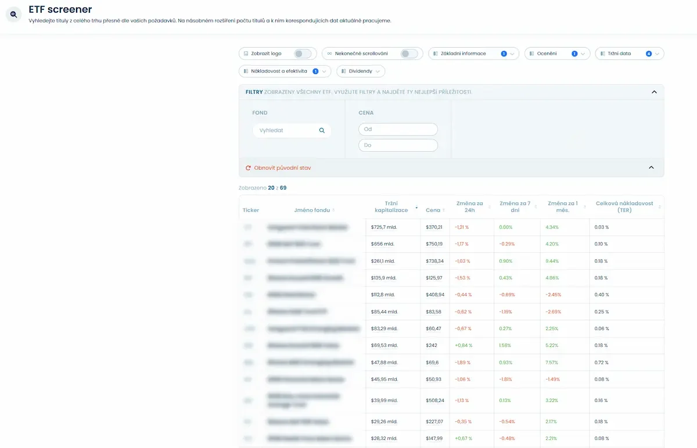697x448 pixels.
Task: Click the TER value 0.72 %
Action: 602,362
